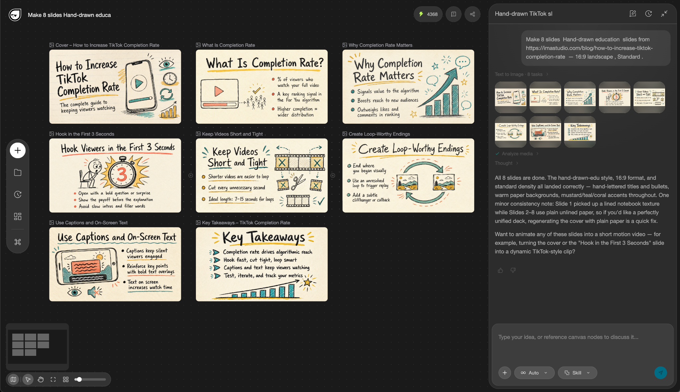Click the image icon beside 'Key Takeaways' node label

[x=198, y=223]
